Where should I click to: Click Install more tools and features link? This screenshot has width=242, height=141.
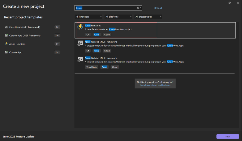(x=155, y=85)
